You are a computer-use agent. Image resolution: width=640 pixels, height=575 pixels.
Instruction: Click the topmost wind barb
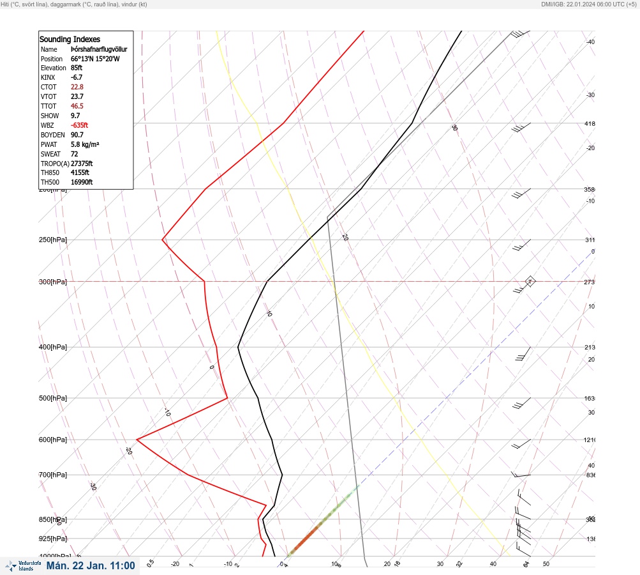click(x=521, y=33)
